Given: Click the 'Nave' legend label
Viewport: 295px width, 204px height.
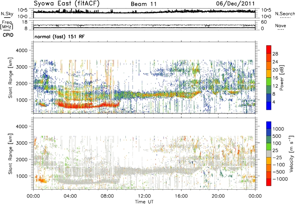Looking at the screenshot, I should click(280, 25).
